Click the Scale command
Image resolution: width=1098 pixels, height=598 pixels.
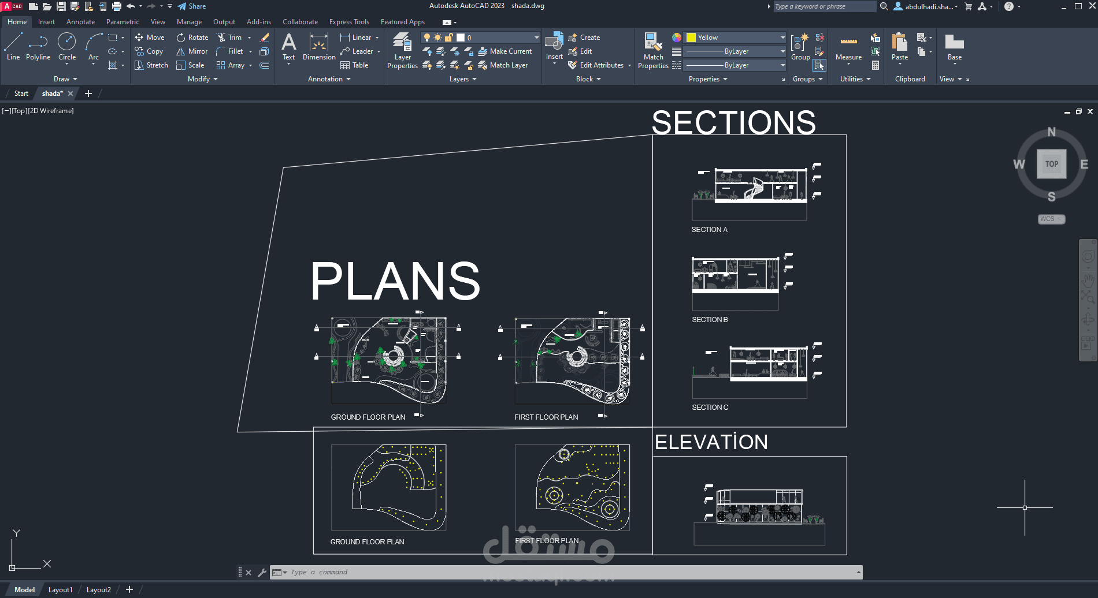pyautogui.click(x=191, y=65)
